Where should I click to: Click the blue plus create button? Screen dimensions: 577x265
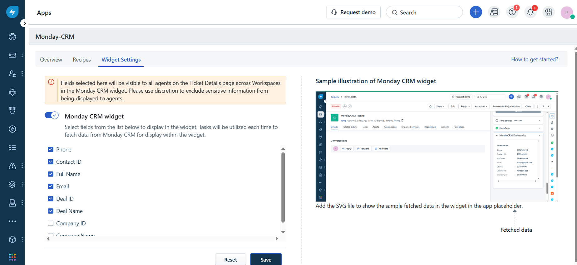tap(476, 12)
